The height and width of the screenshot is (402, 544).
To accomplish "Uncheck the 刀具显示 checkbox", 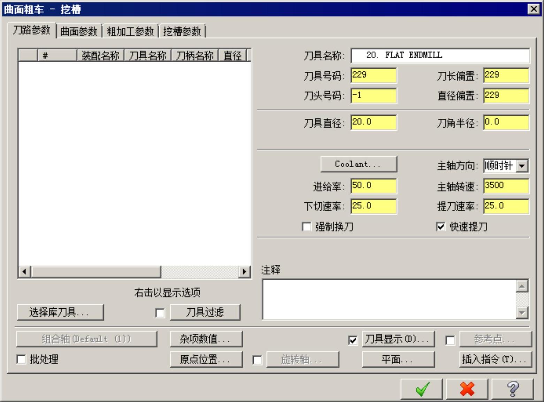I will click(x=353, y=340).
